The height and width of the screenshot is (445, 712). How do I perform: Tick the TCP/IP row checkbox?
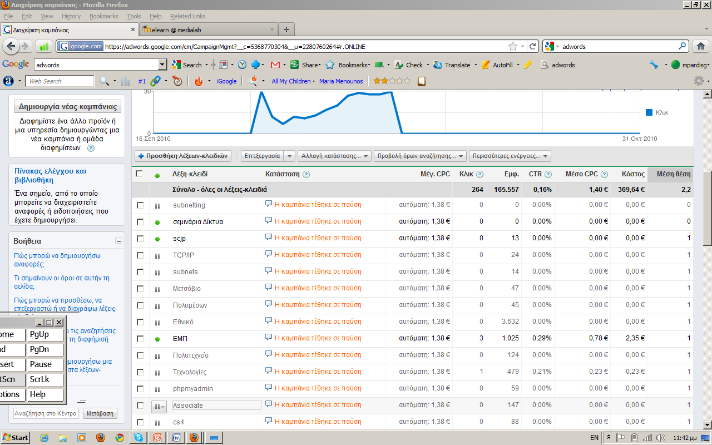(140, 255)
